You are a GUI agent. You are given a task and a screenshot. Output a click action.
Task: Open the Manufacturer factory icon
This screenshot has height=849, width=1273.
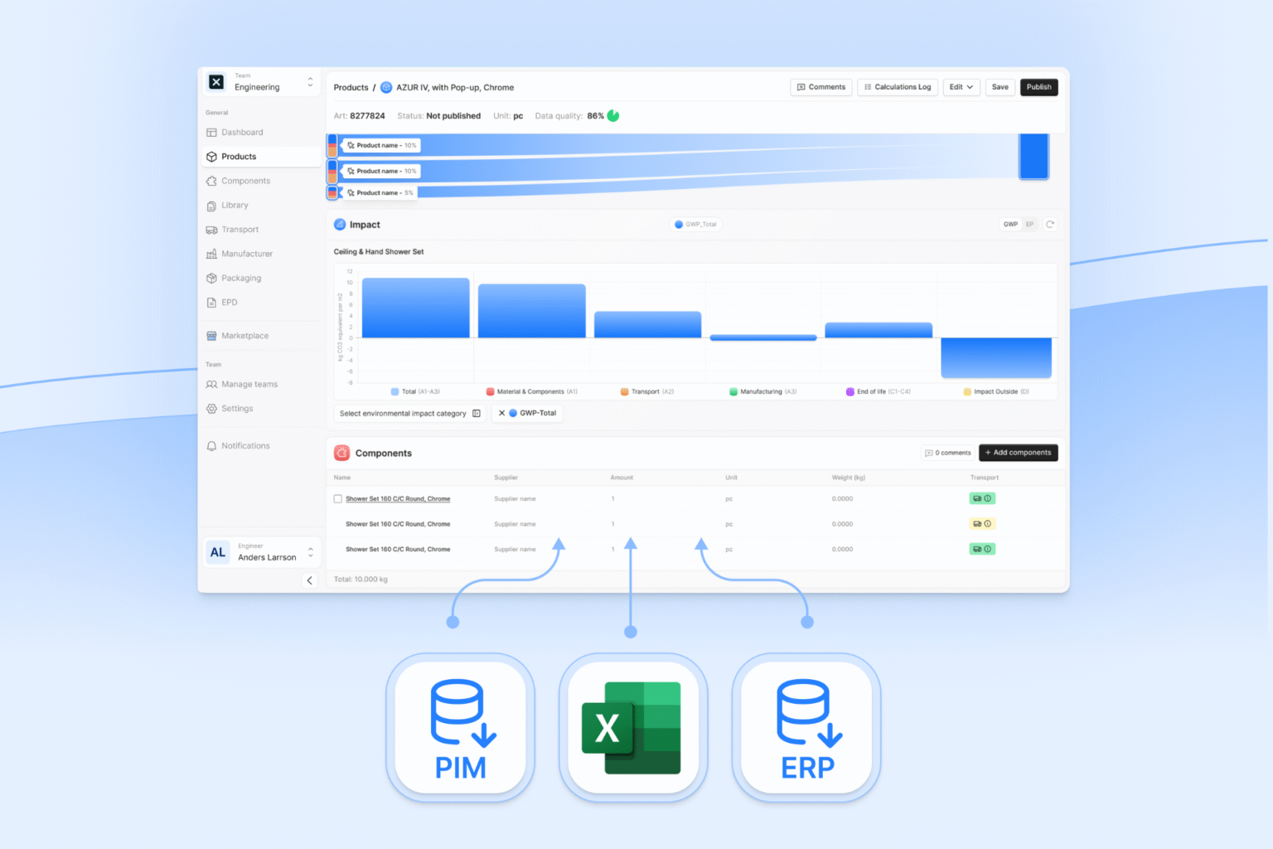tap(211, 254)
